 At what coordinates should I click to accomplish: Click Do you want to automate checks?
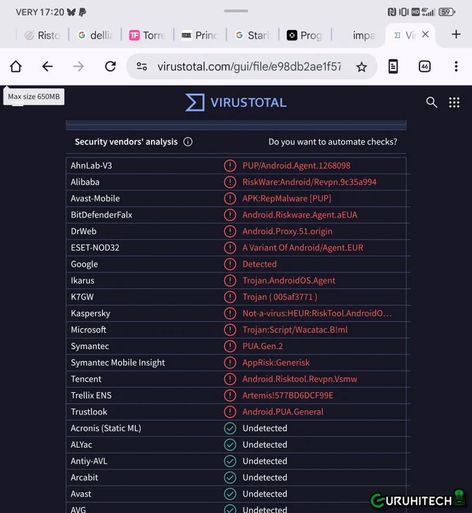333,142
